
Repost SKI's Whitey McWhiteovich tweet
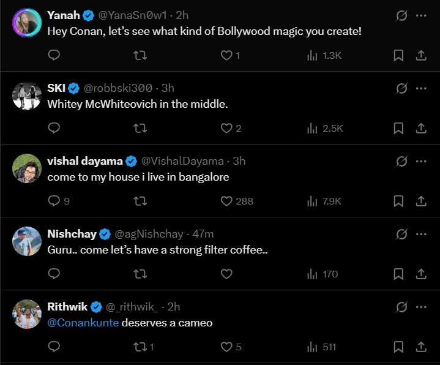click(x=140, y=128)
